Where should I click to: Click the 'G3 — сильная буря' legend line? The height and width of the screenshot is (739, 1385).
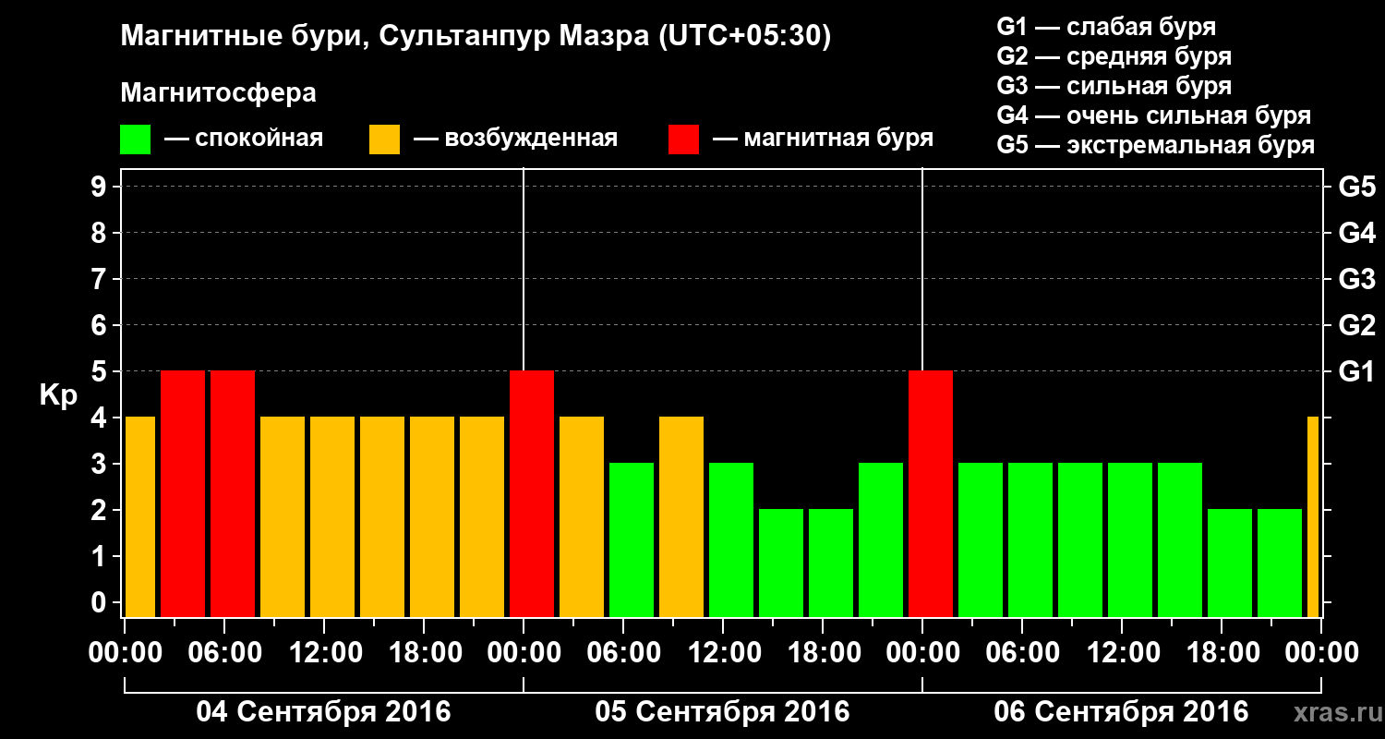tap(1114, 86)
